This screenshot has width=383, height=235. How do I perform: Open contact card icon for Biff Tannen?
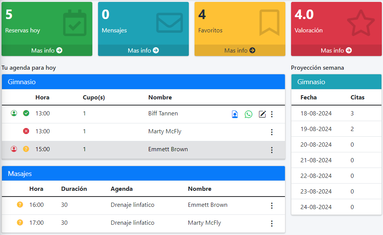(235, 114)
